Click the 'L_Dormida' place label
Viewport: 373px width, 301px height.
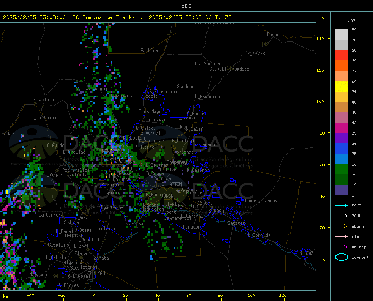click(x=259, y=235)
